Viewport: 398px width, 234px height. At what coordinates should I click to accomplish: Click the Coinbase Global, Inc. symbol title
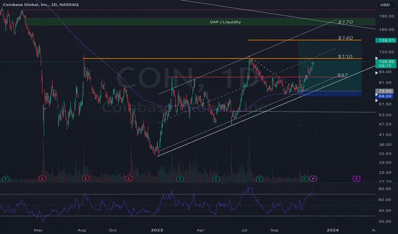click(x=41, y=5)
